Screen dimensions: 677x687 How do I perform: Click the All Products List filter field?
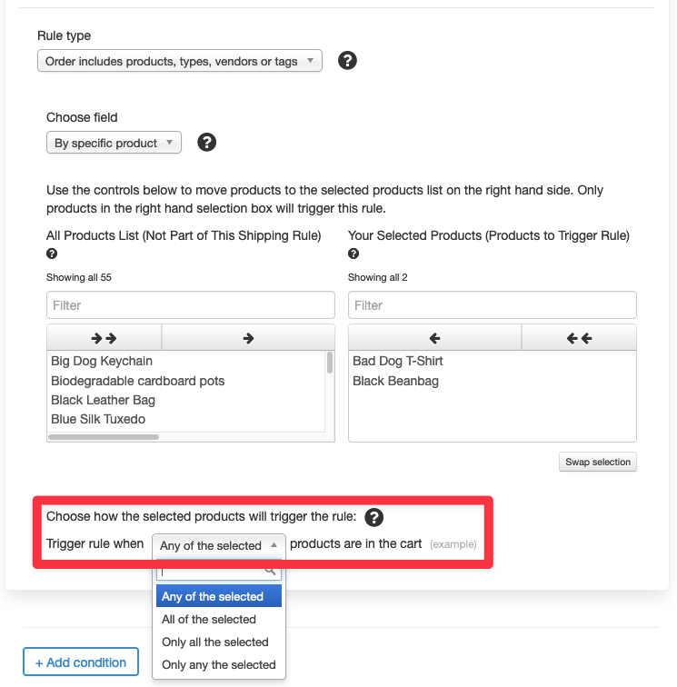pyautogui.click(x=191, y=305)
